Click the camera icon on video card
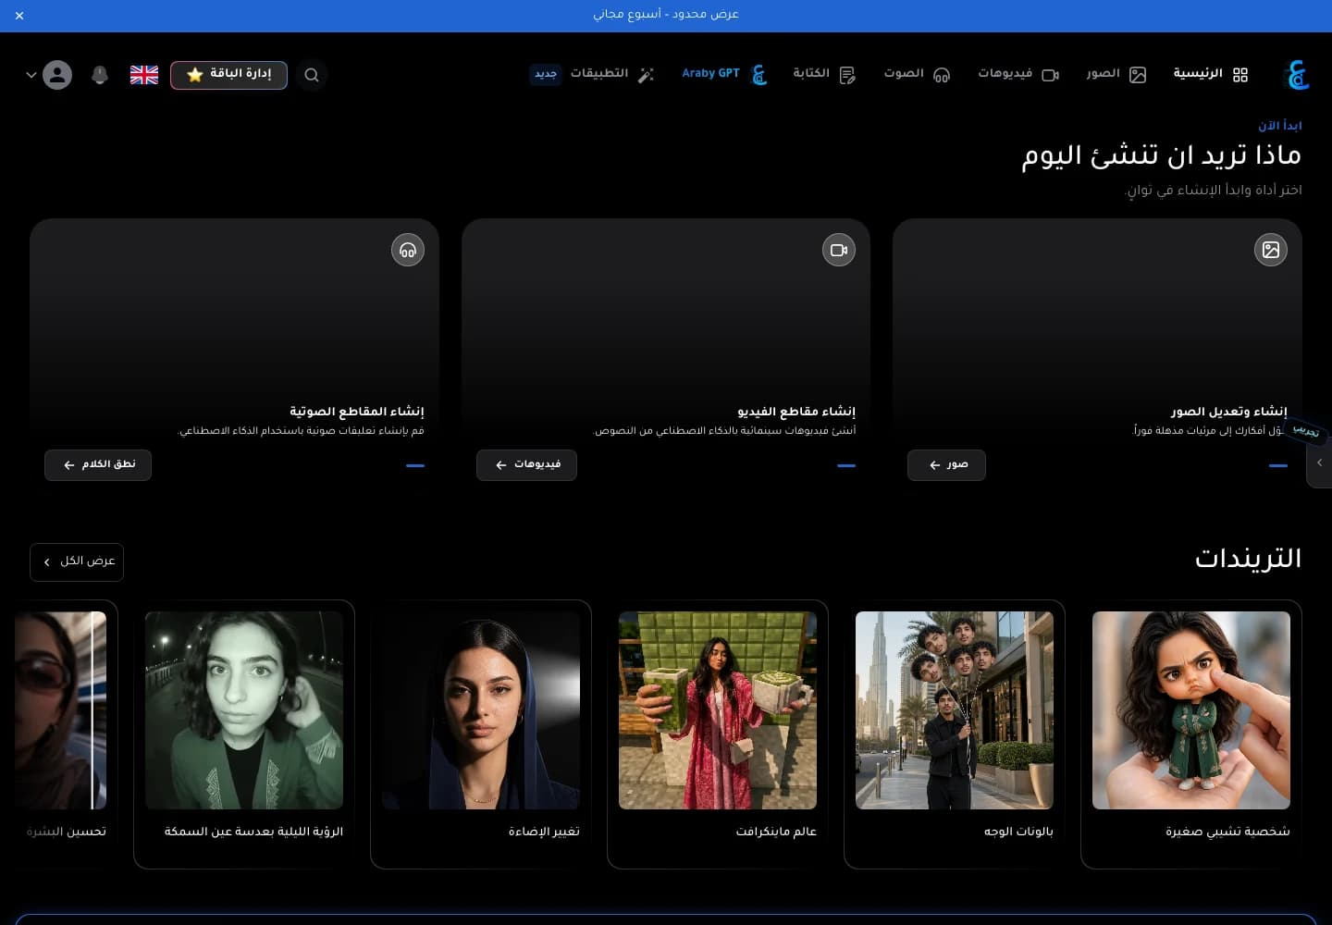The height and width of the screenshot is (925, 1332). [839, 250]
